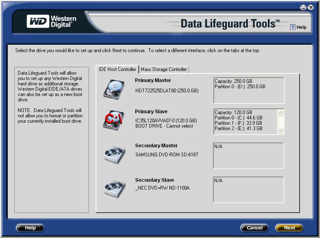Select Partition 1 - (F:) 33.9 GB entry
The image size is (320, 238).
click(x=238, y=123)
